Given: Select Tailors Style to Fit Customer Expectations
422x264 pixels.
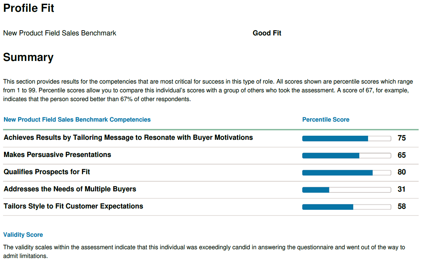Looking at the screenshot, I should tap(73, 206).
